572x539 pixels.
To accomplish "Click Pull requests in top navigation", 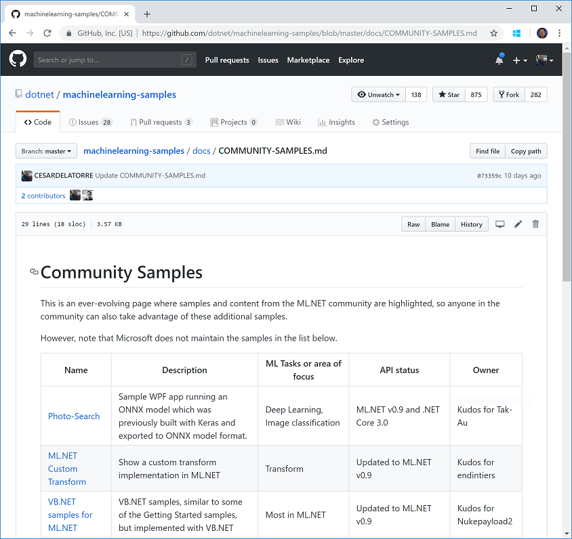I will point(227,60).
